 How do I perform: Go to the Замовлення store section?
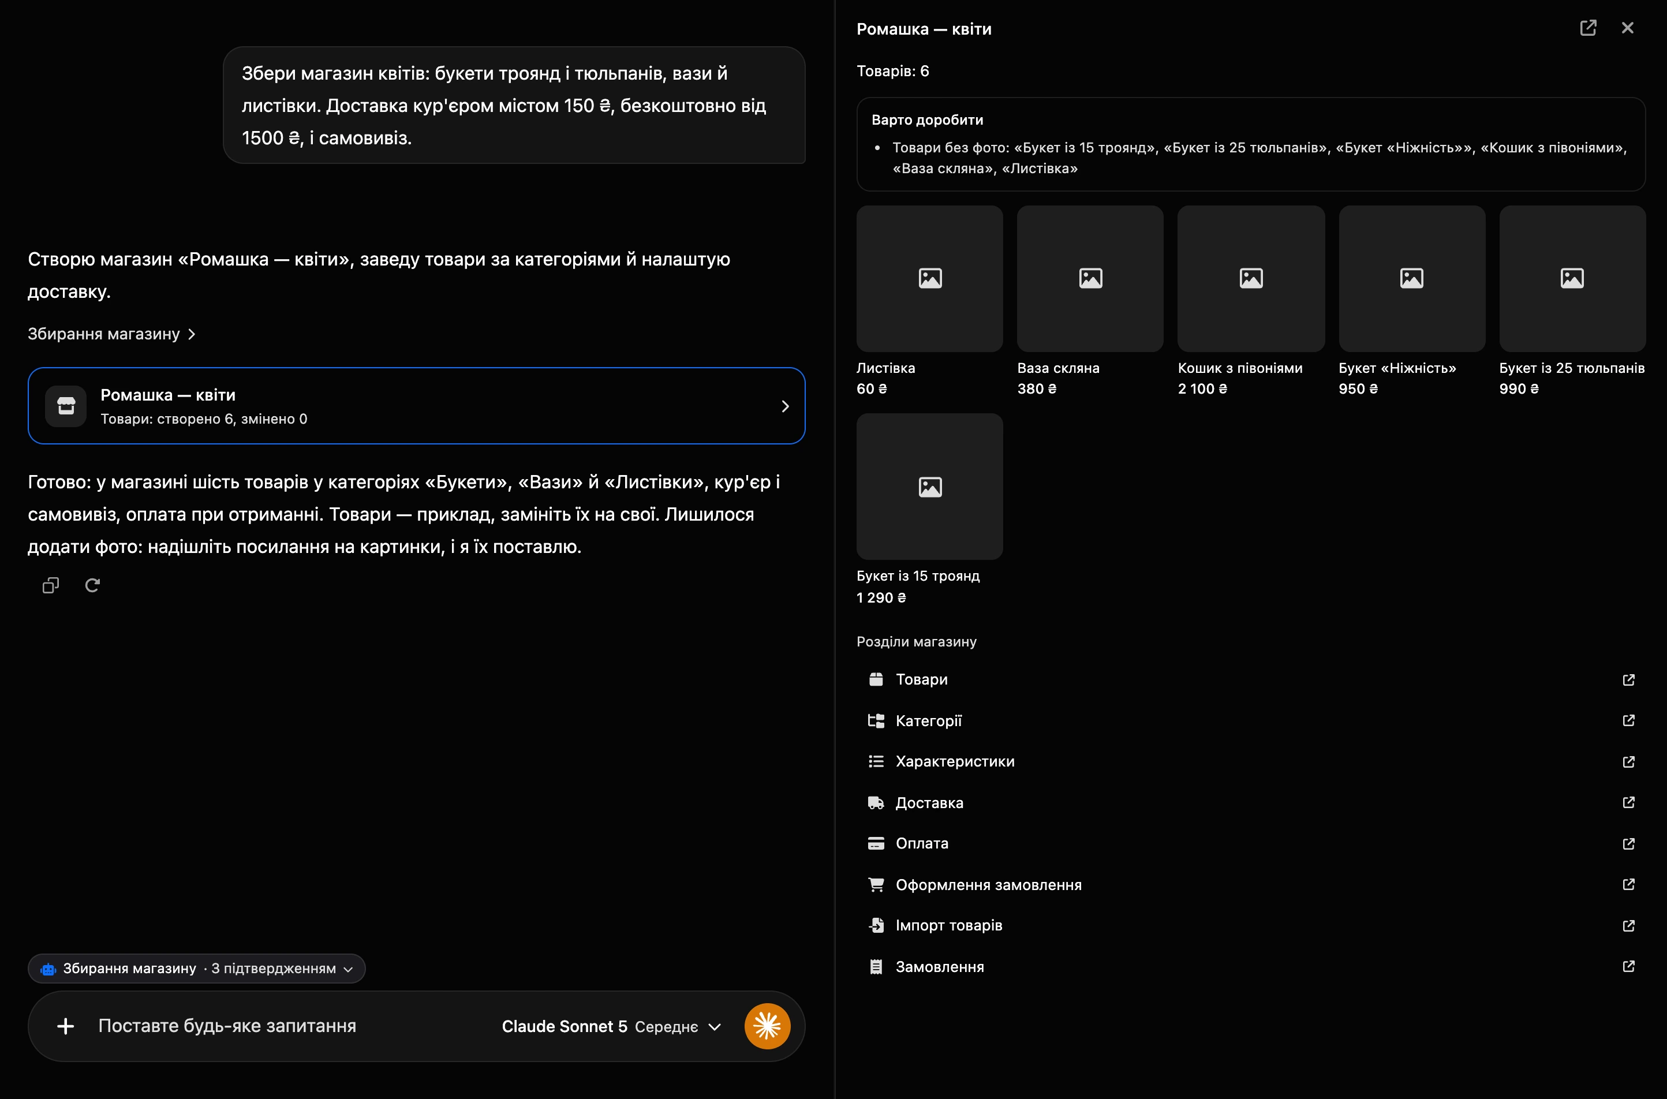tap(1251, 966)
